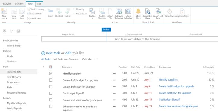
Task: Sort by the Task Name column header
Action: (x=67, y=67)
